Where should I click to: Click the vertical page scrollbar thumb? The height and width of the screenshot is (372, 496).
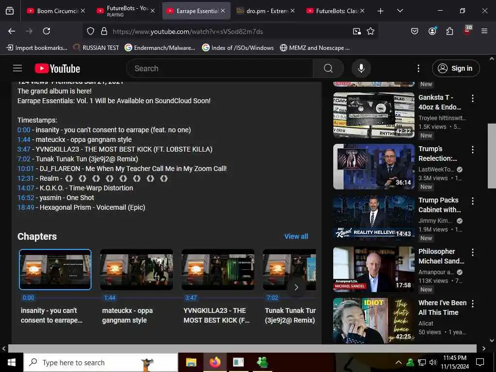point(492,156)
